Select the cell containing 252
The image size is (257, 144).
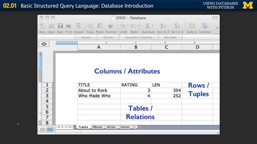point(166,96)
